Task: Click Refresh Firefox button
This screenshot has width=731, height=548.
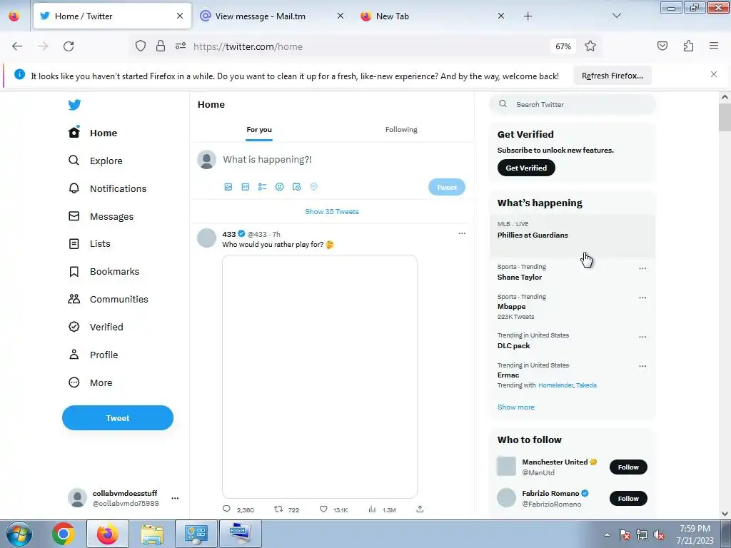Action: [612, 76]
